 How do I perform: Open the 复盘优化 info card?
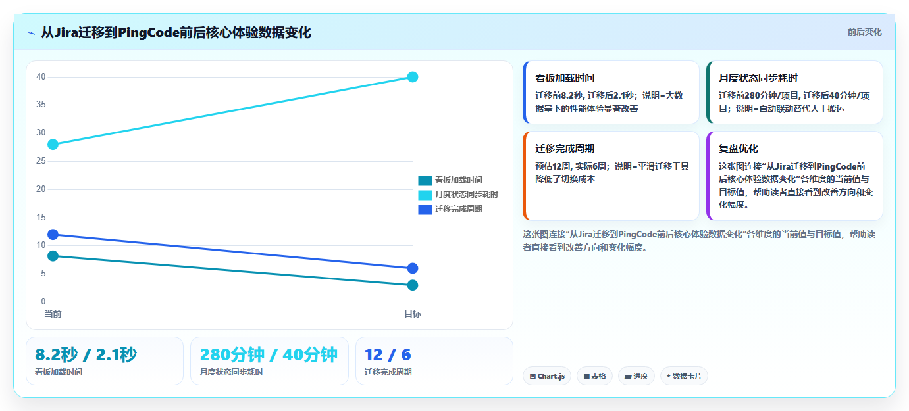(x=794, y=176)
